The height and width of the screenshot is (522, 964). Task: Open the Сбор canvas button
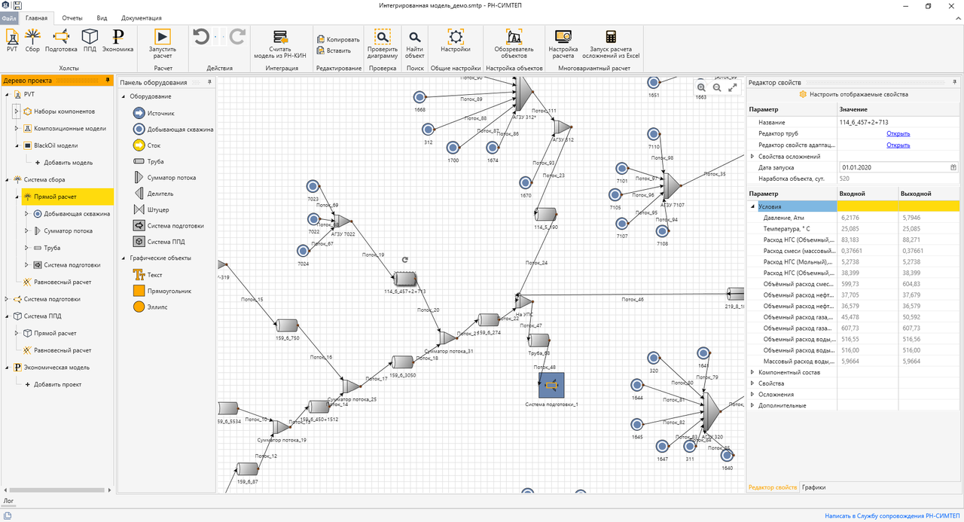click(32, 40)
